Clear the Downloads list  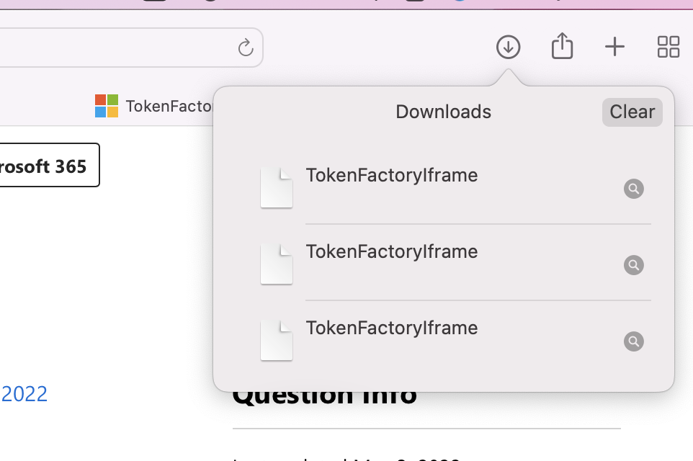[x=632, y=112]
